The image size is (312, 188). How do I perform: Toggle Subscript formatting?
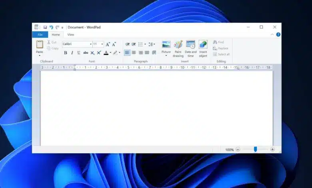pos(92,53)
